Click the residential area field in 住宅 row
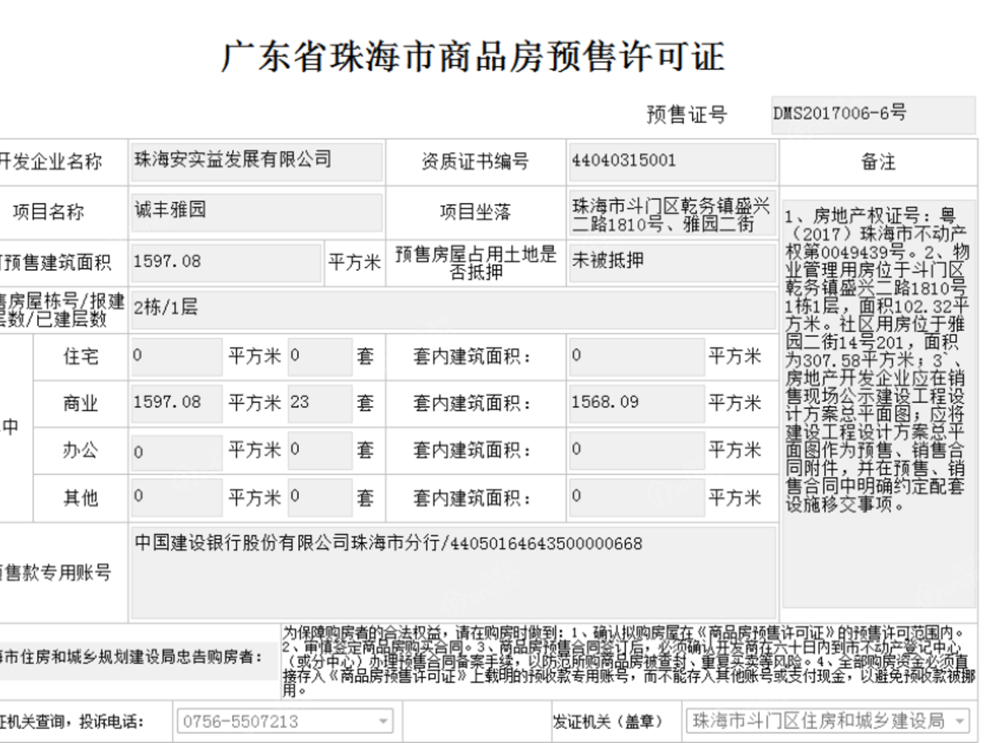This screenshot has width=991, height=743. 177,357
